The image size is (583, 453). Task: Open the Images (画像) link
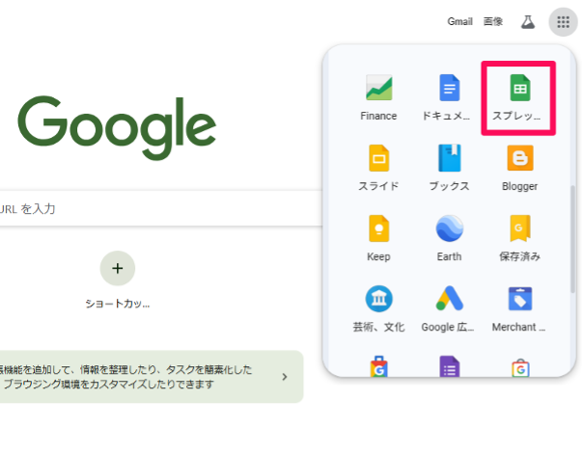coord(493,21)
